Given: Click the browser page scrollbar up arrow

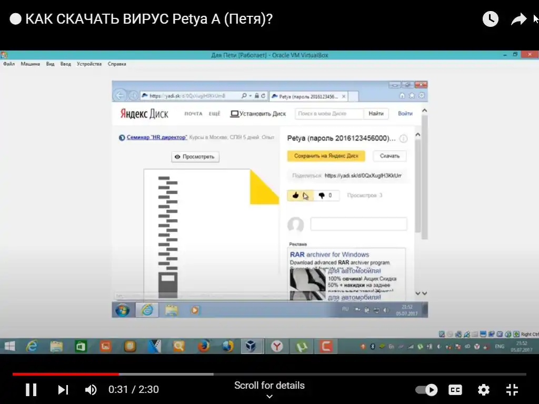Looking at the screenshot, I should pyautogui.click(x=425, y=110).
